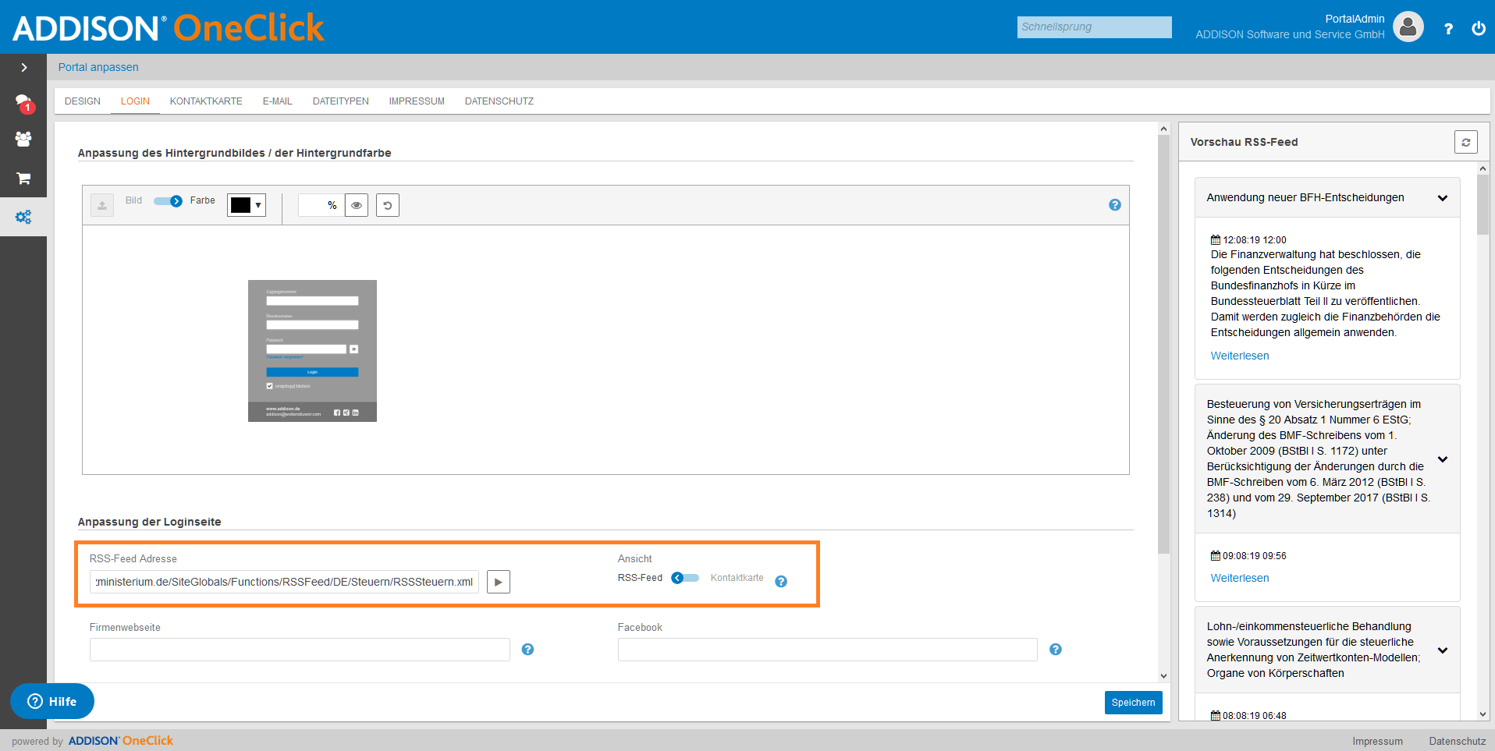The image size is (1495, 751).
Task: Open help icon next to Kontaktkarte view
Action: (781, 581)
